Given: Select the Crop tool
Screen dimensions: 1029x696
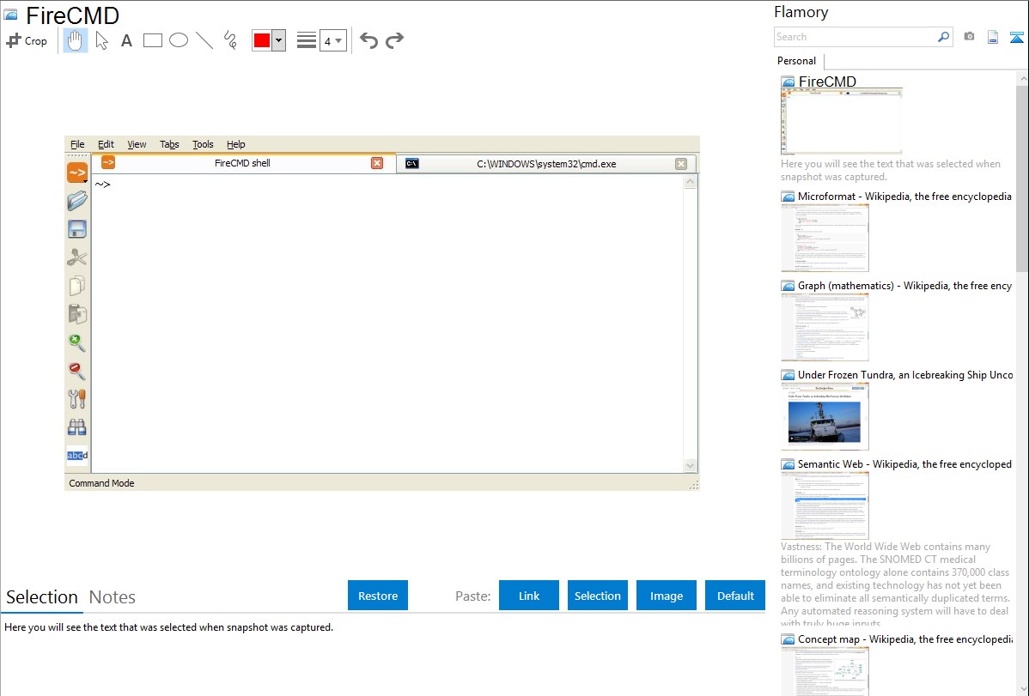Looking at the screenshot, I should pyautogui.click(x=27, y=40).
